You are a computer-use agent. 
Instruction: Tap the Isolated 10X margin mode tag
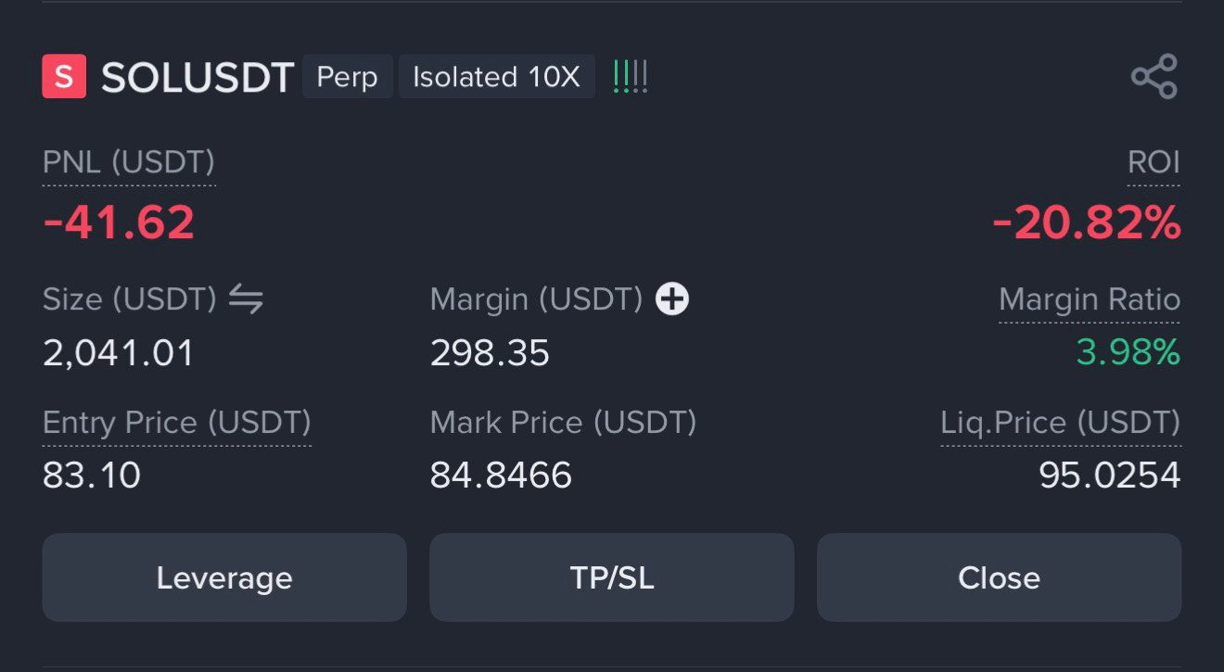(x=497, y=77)
